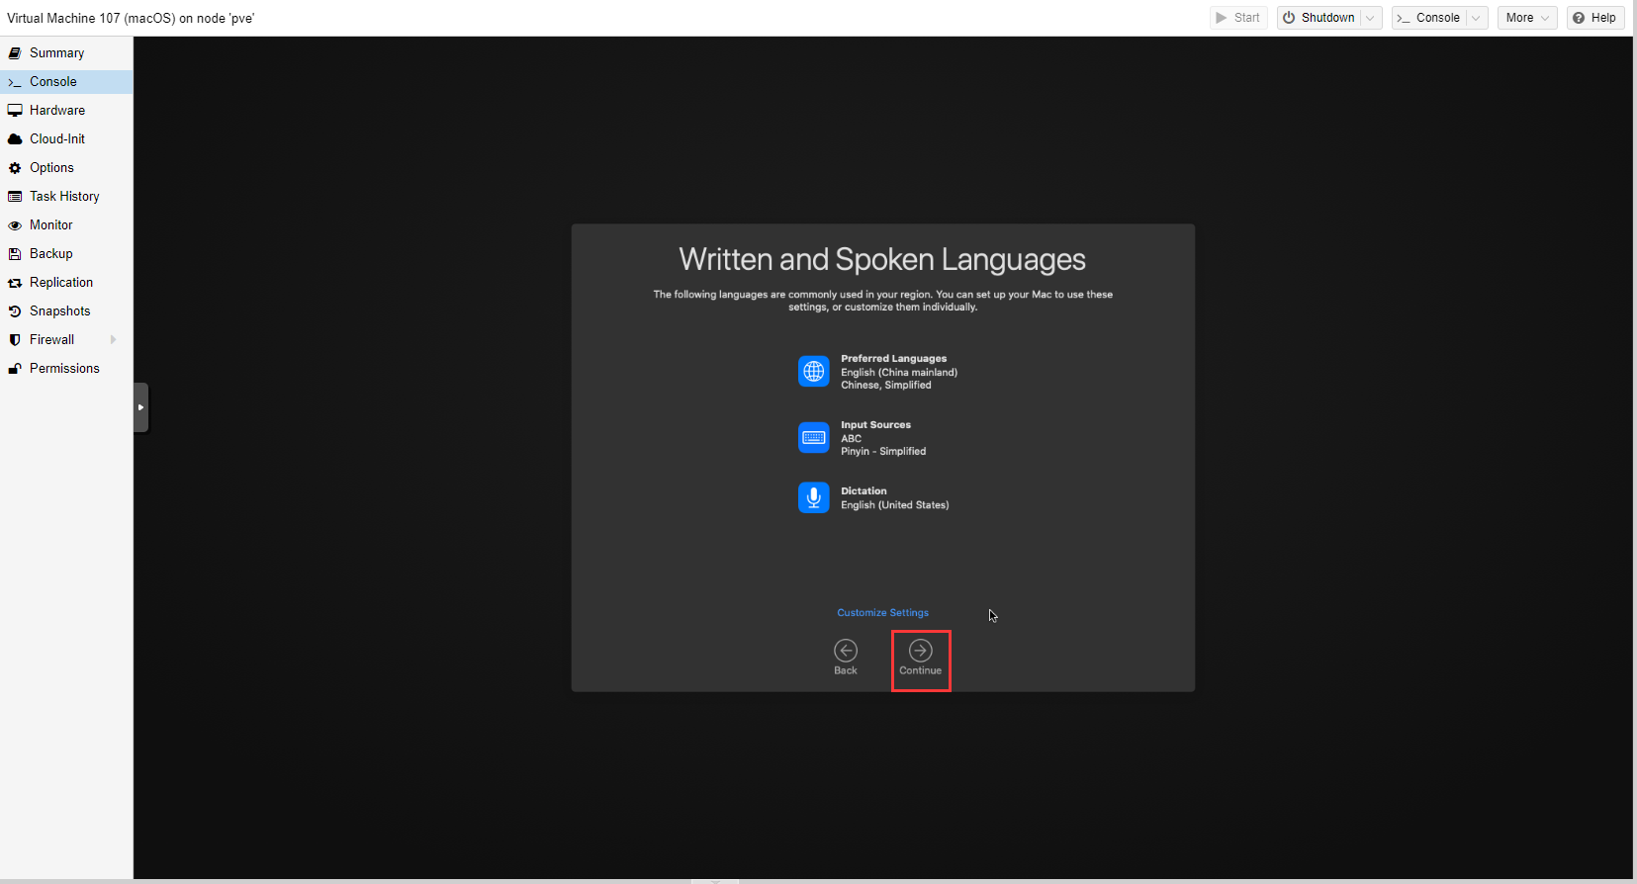The image size is (1637, 884).
Task: Expand the Console dropdown arrow in toolbar
Action: point(1476,18)
